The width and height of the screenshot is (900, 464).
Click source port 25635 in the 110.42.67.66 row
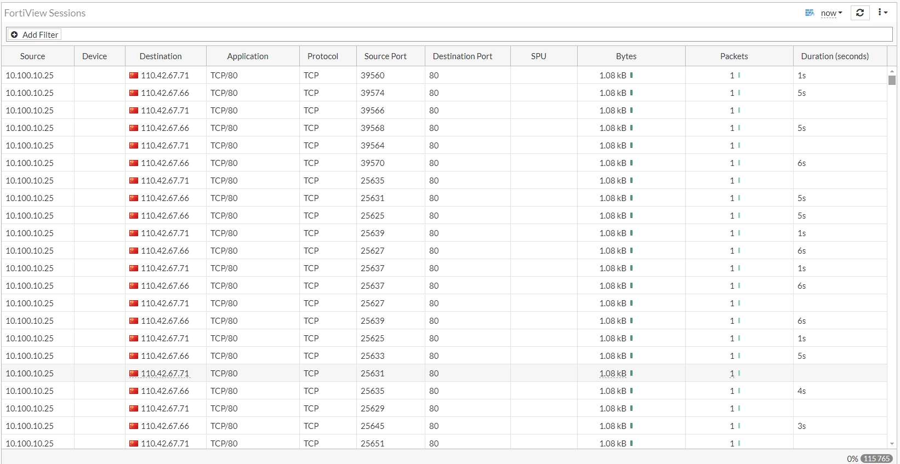pos(373,391)
